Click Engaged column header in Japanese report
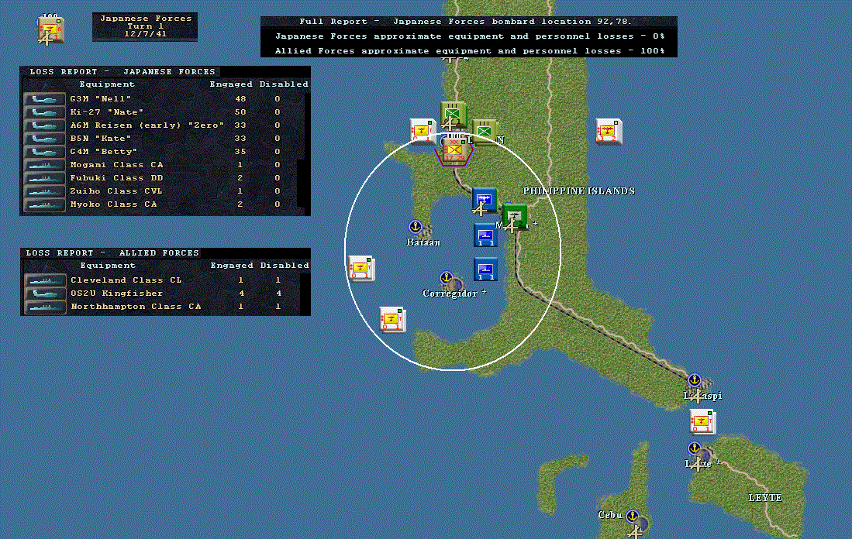The height and width of the screenshot is (539, 852). click(231, 84)
